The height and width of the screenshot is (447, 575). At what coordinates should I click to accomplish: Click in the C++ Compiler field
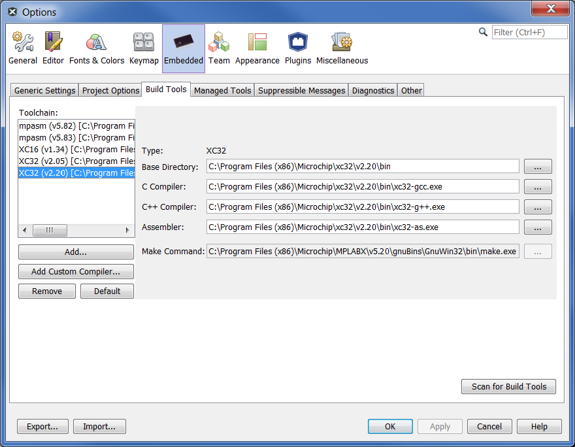pos(363,207)
